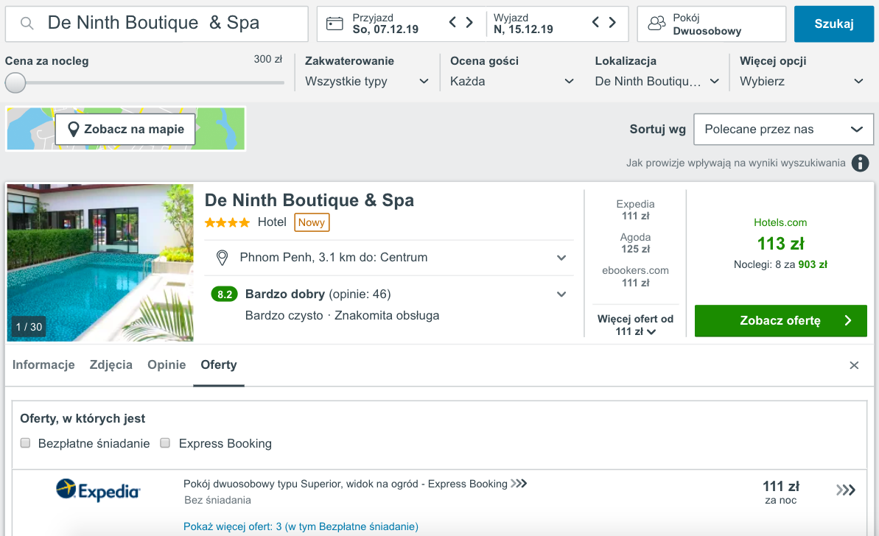Click the search magnifier icon
The width and height of the screenshot is (879, 536).
27,24
